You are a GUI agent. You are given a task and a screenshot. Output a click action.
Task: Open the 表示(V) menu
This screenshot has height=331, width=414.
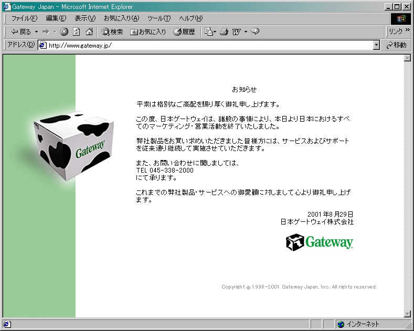(85, 18)
